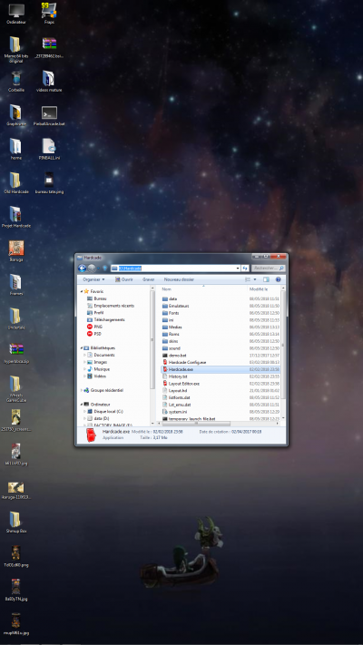The image size is (363, 645).
Task: Open the view options dropdown arrow
Action: coord(255,279)
